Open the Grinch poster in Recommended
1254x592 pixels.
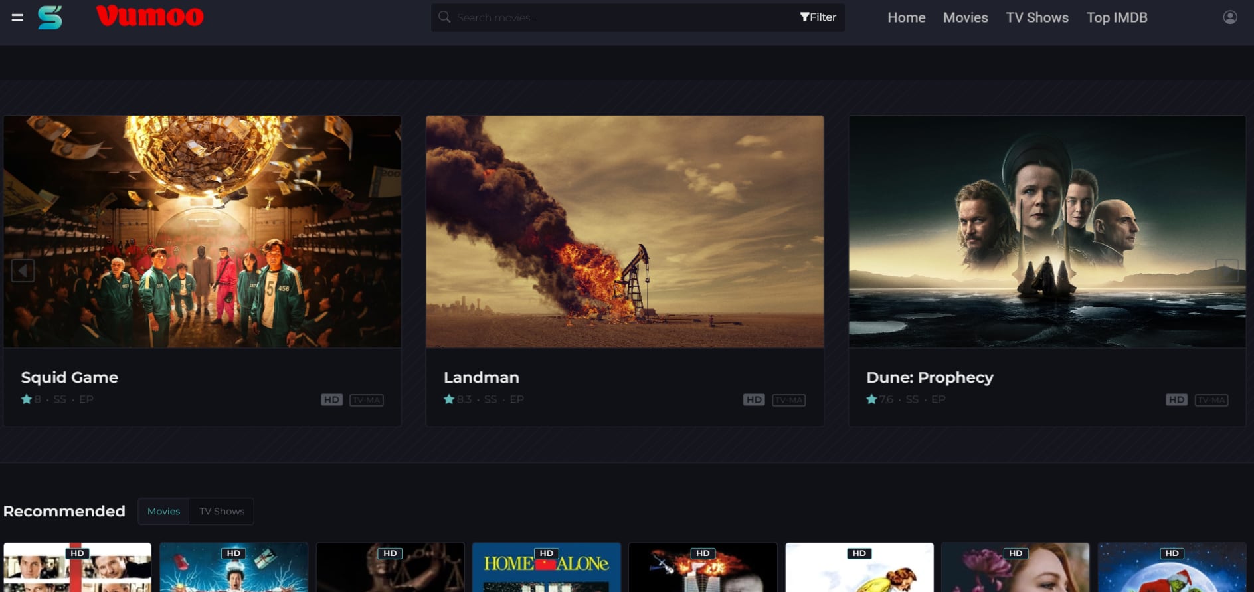[1172, 567]
